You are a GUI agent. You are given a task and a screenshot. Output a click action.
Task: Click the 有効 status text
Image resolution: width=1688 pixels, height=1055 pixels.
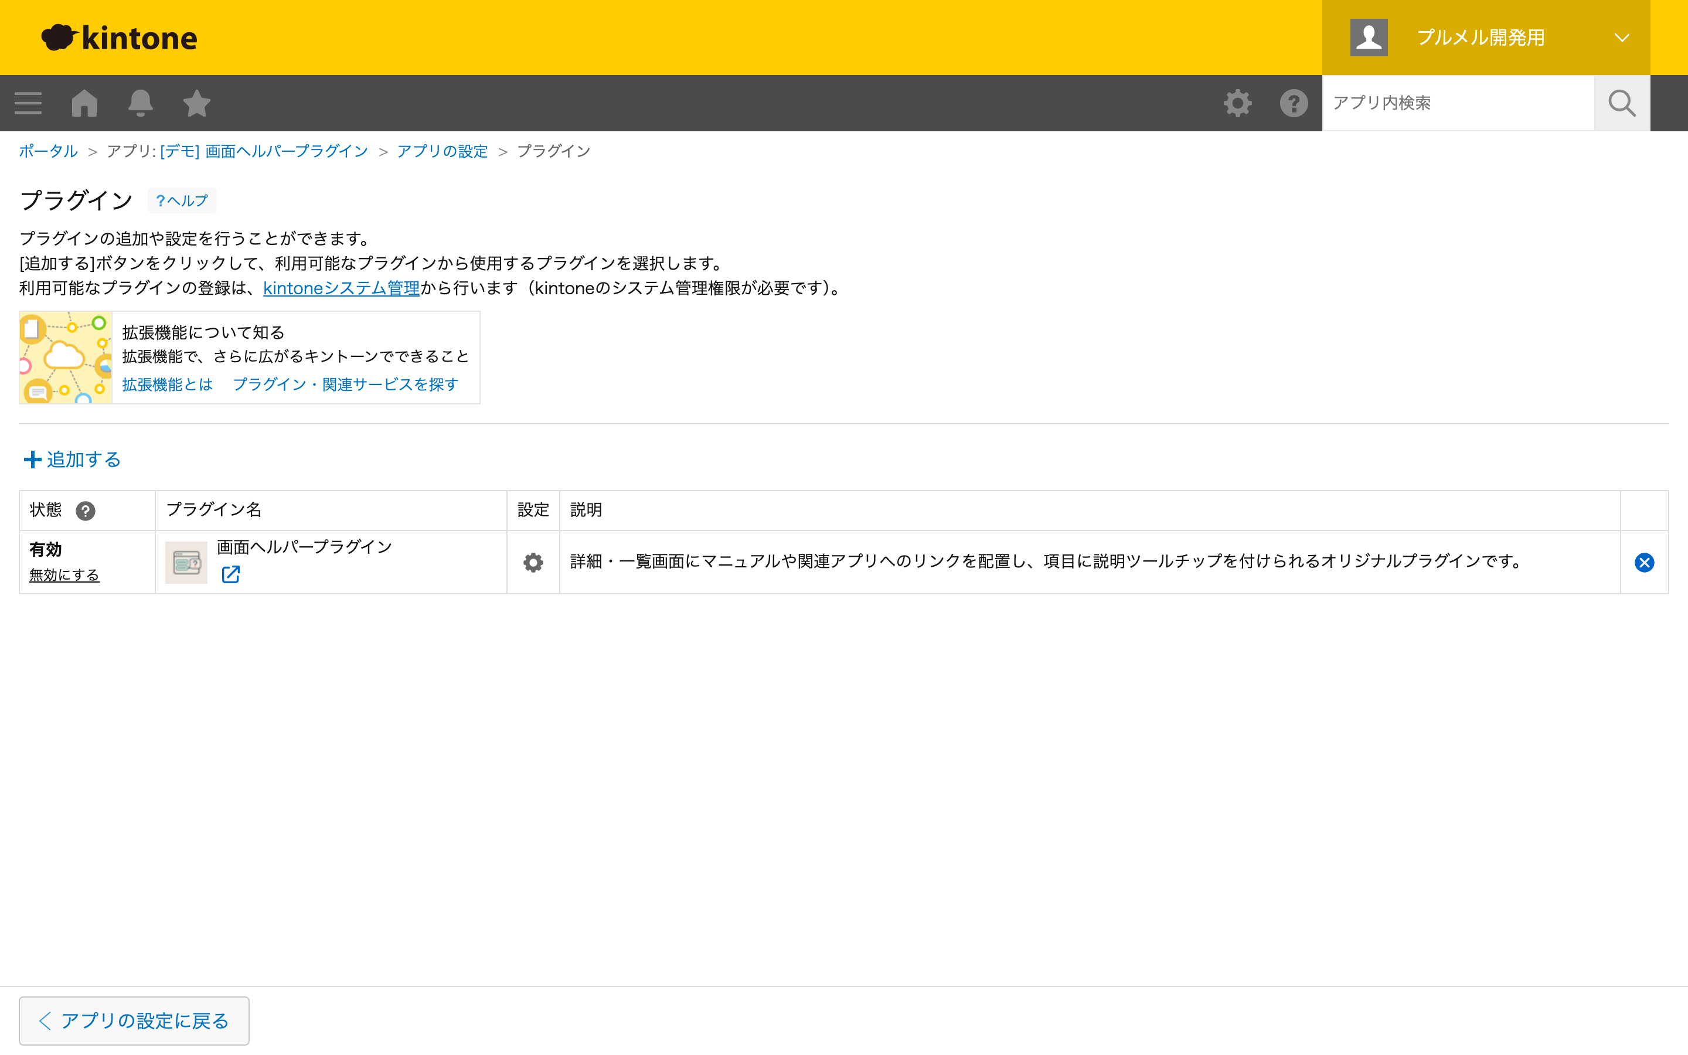click(x=45, y=550)
